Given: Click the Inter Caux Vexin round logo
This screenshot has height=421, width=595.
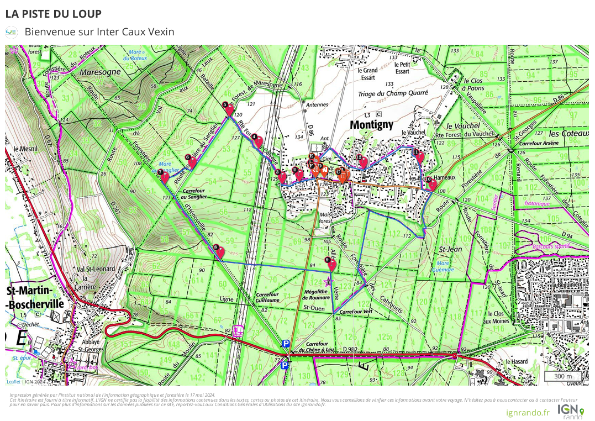Looking at the screenshot, I should [x=11, y=32].
